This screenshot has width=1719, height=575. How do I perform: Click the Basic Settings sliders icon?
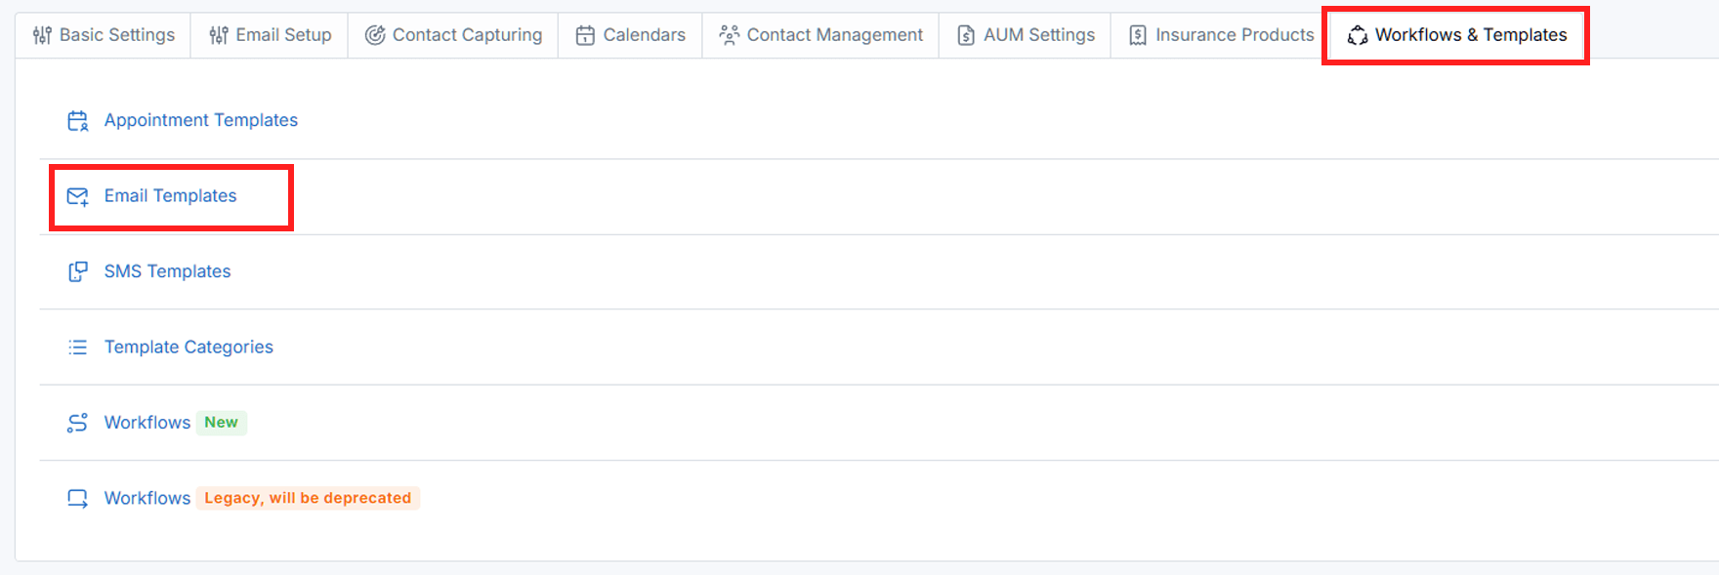pyautogui.click(x=42, y=35)
